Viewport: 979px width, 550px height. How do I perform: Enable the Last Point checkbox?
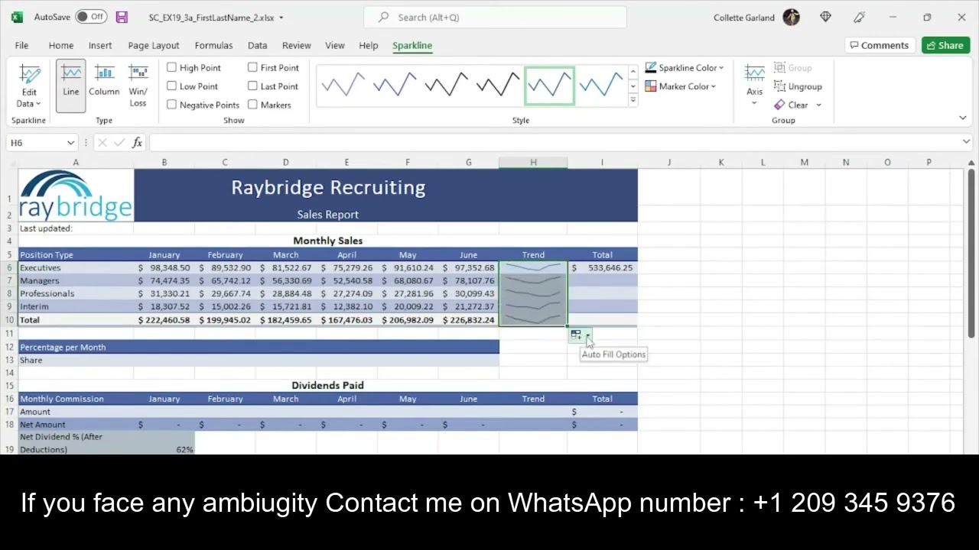[252, 86]
